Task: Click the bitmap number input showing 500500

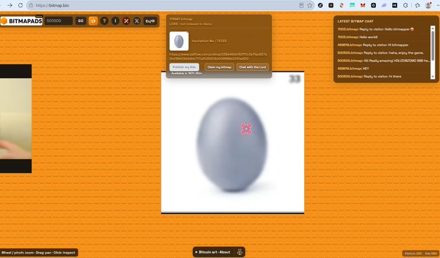Action: (x=59, y=21)
